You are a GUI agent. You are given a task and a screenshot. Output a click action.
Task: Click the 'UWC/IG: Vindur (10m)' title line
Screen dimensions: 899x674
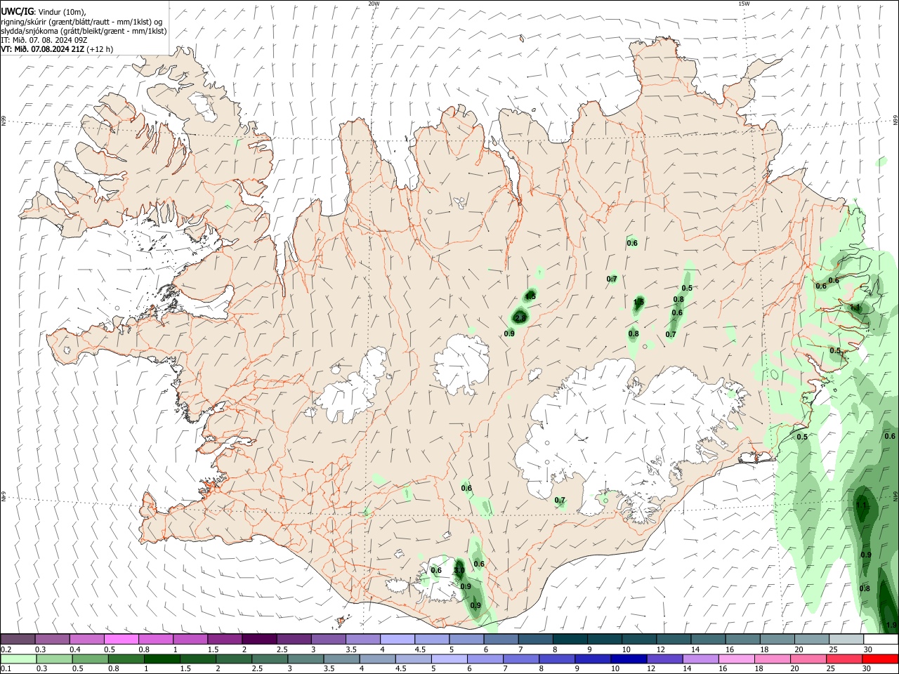(43, 12)
